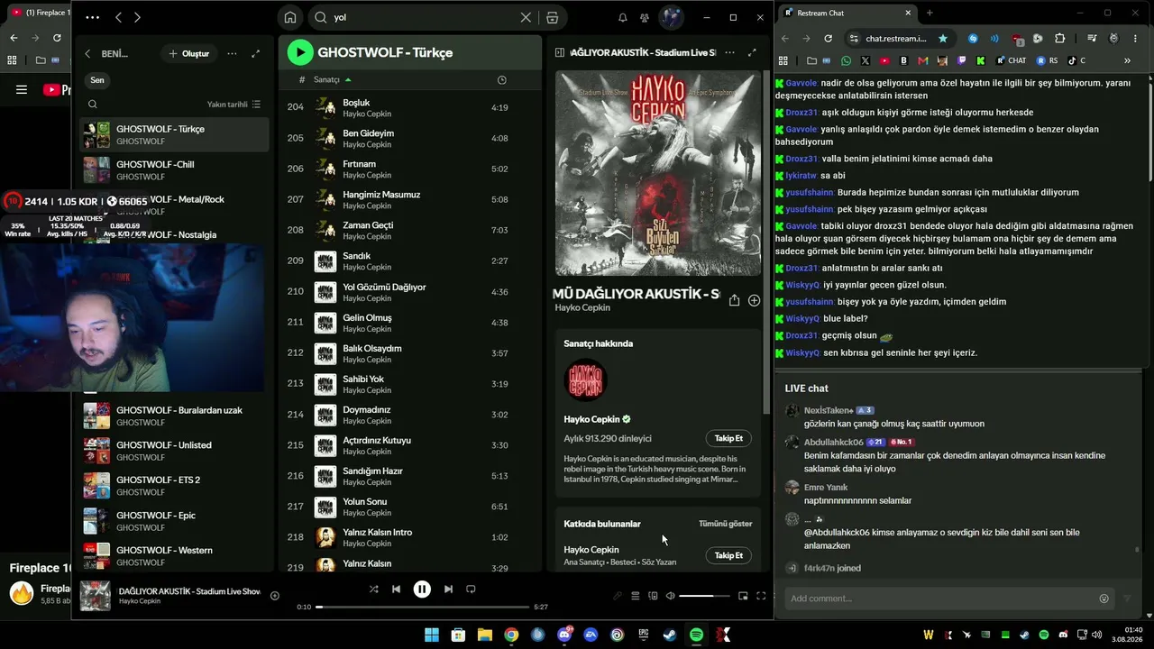Click the Hayko Cepkin album cover art
The image size is (1154, 649).
(658, 173)
